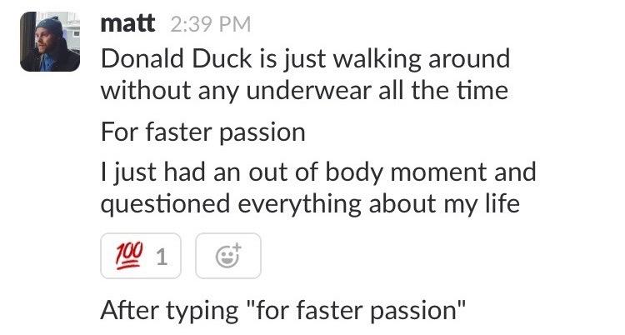Click the word 'underwear' in the message

click(x=324, y=89)
